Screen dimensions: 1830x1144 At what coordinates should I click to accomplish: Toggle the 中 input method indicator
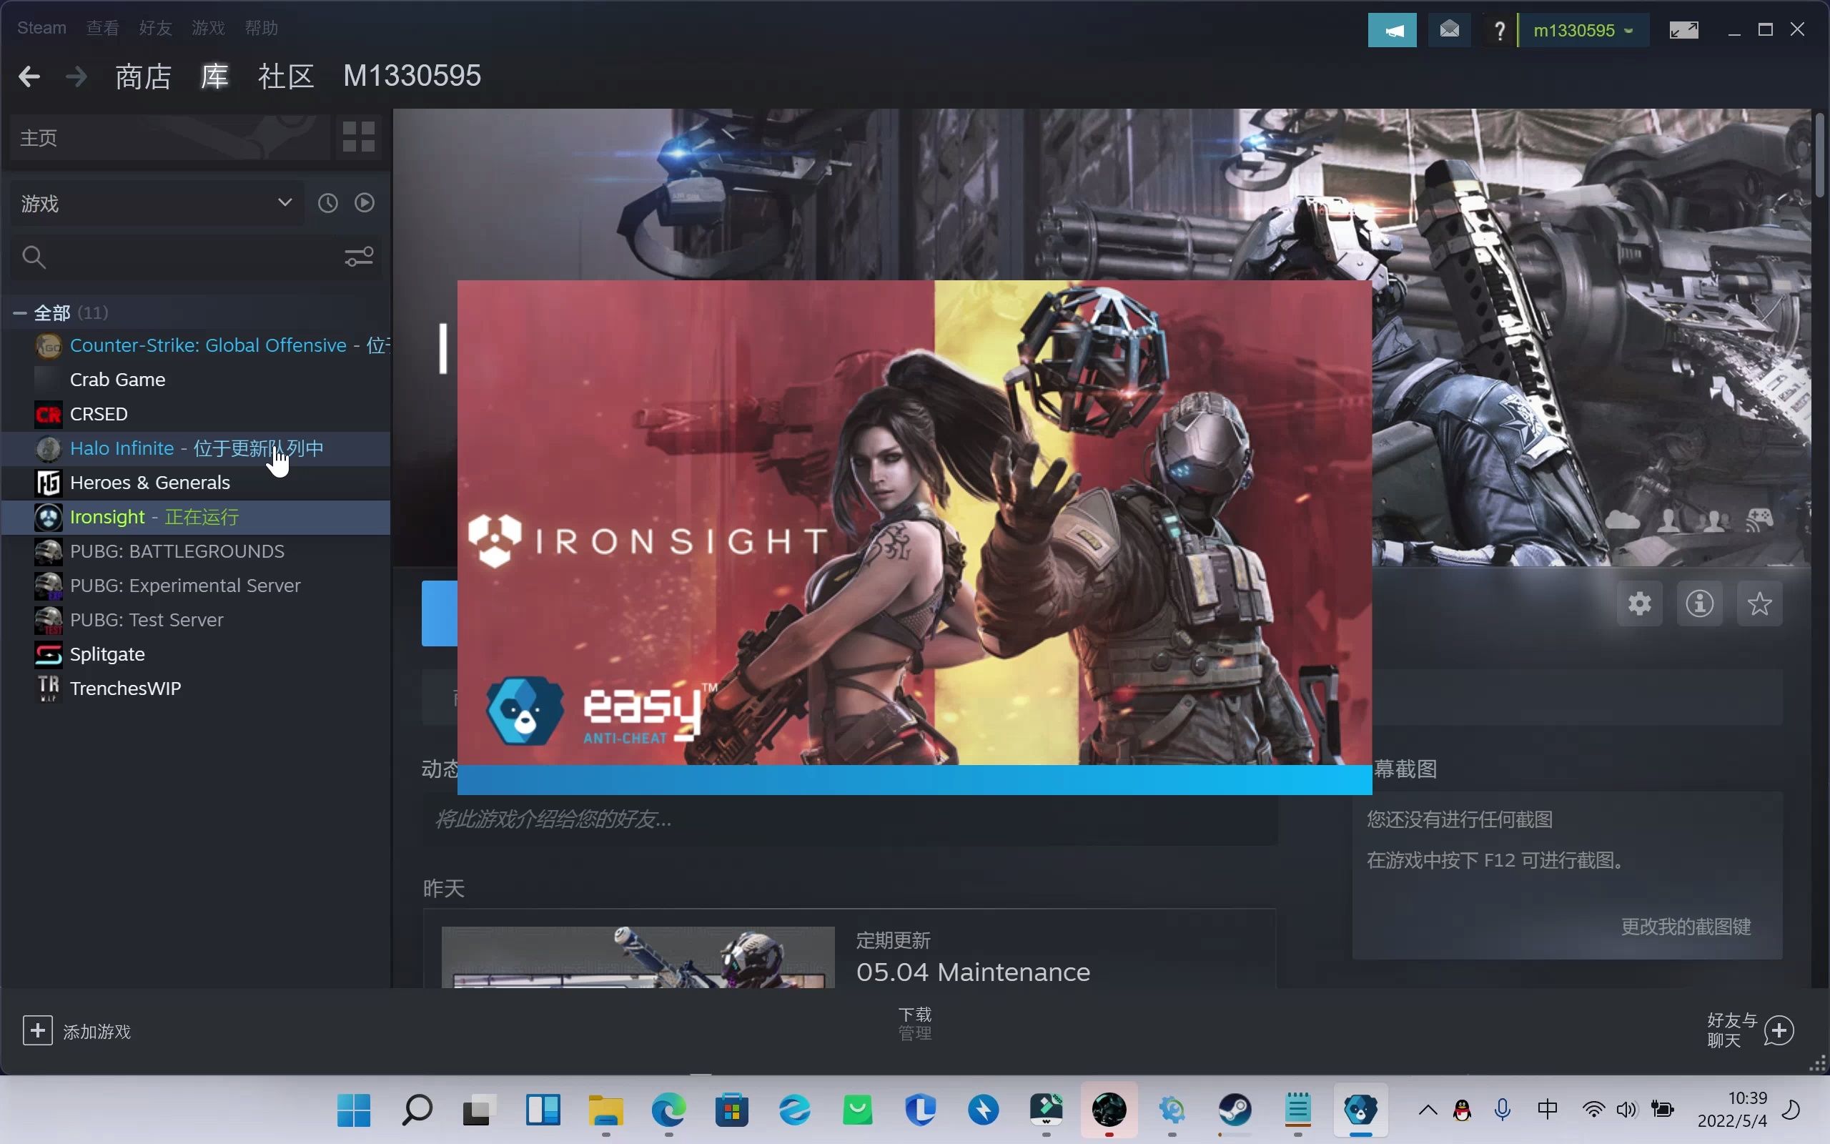(x=1547, y=1110)
